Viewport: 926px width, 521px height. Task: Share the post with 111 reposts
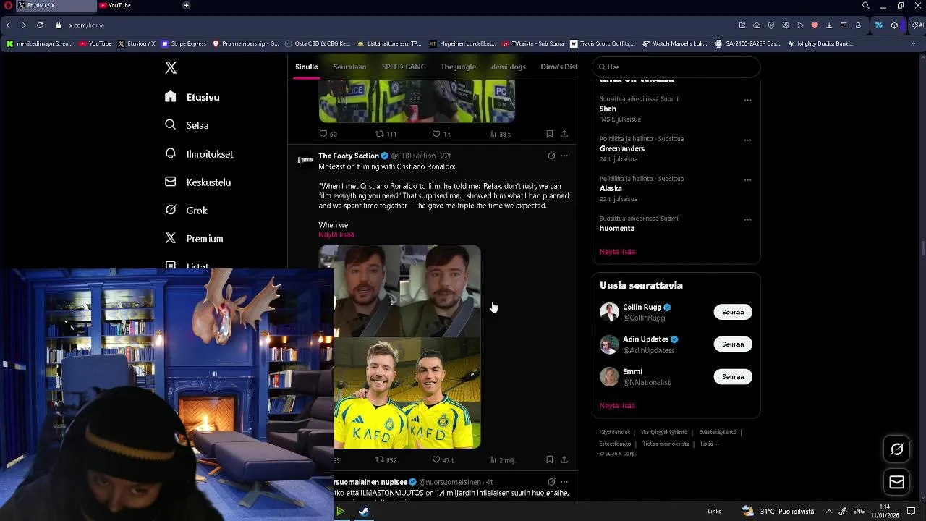564,134
